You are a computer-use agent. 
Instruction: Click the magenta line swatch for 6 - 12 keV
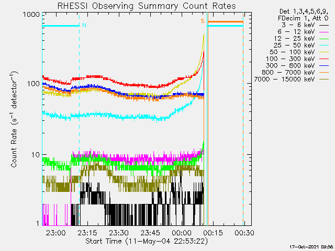[324, 32]
